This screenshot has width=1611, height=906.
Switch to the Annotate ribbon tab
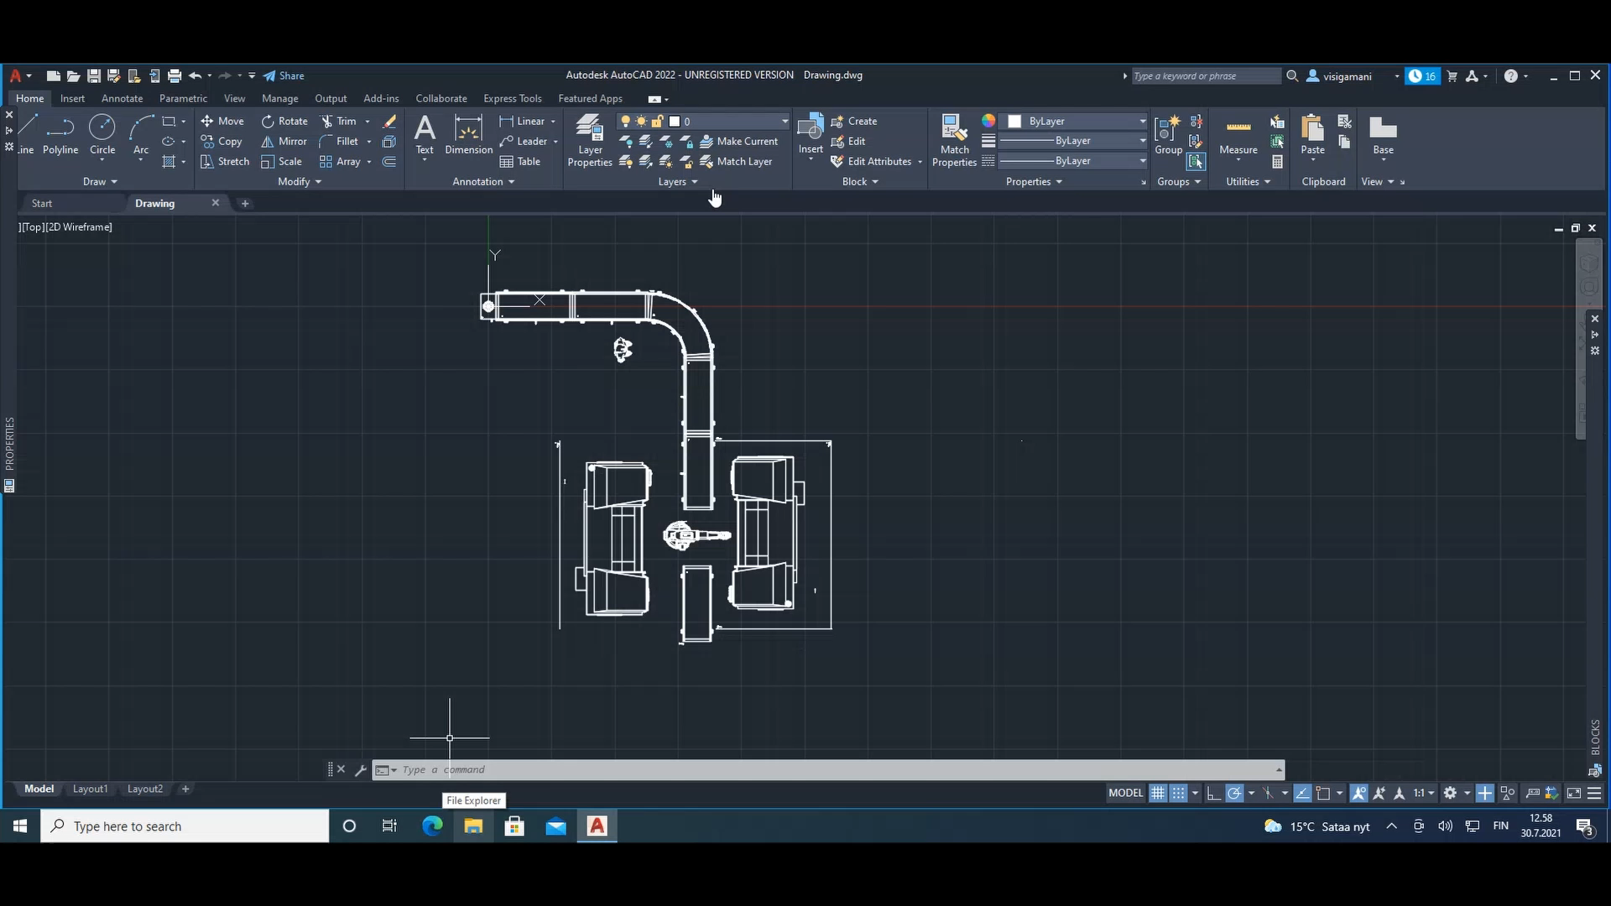(x=122, y=99)
